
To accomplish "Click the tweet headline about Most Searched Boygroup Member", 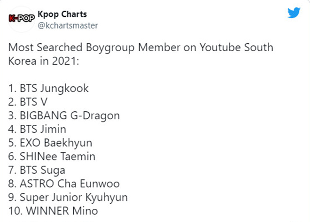I will 140,54.
